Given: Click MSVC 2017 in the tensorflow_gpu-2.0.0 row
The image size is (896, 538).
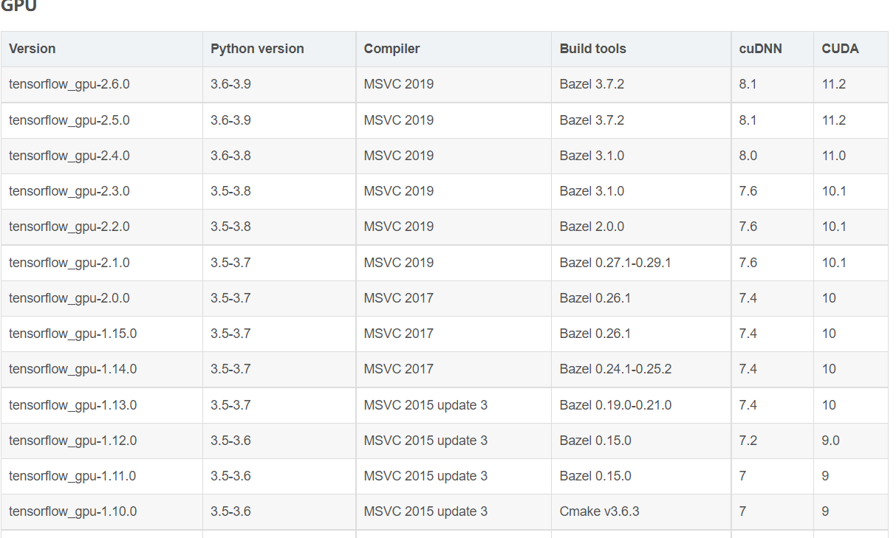Looking at the screenshot, I should click(454, 298).
